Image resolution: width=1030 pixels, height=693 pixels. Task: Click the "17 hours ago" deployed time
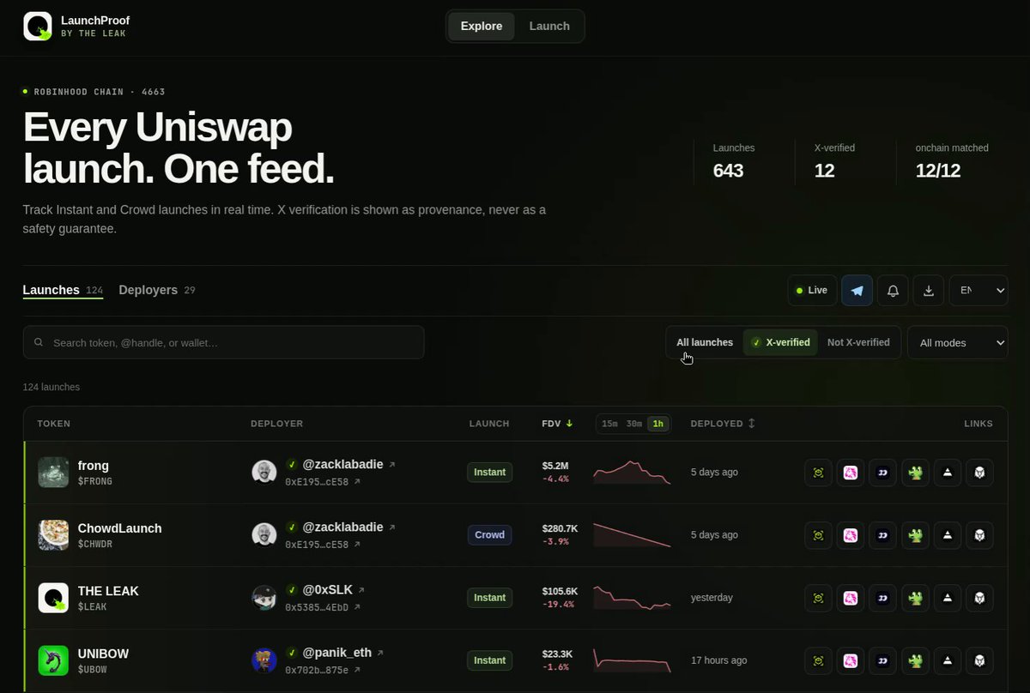click(x=719, y=660)
